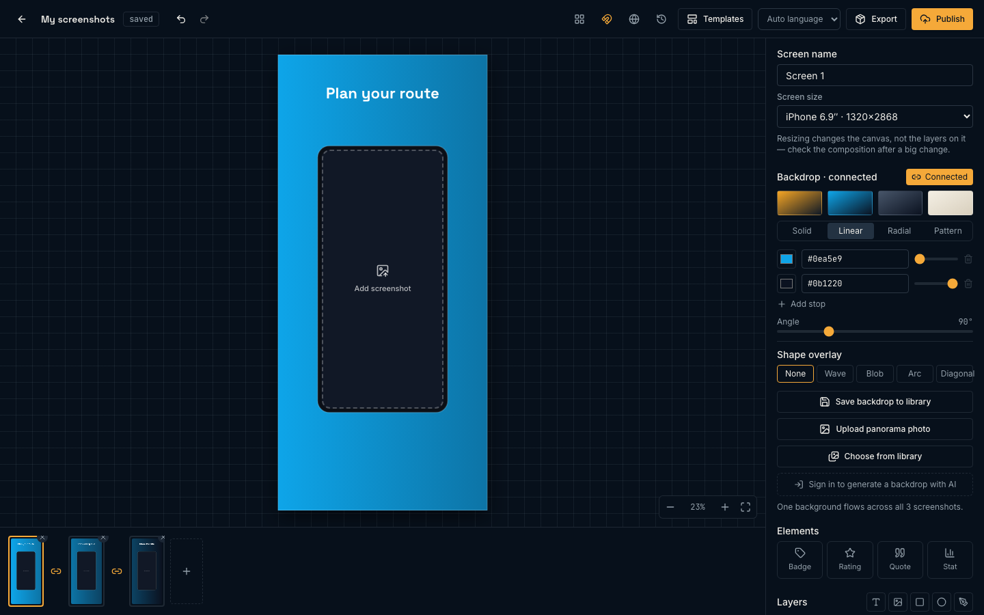Switch backdrop type to Solid
The image size is (984, 615).
(x=802, y=231)
